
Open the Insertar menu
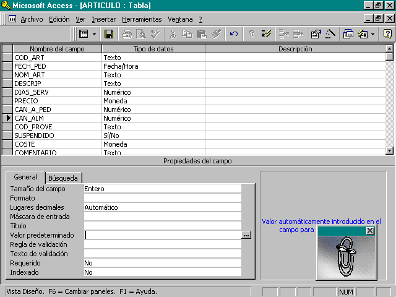[104, 19]
